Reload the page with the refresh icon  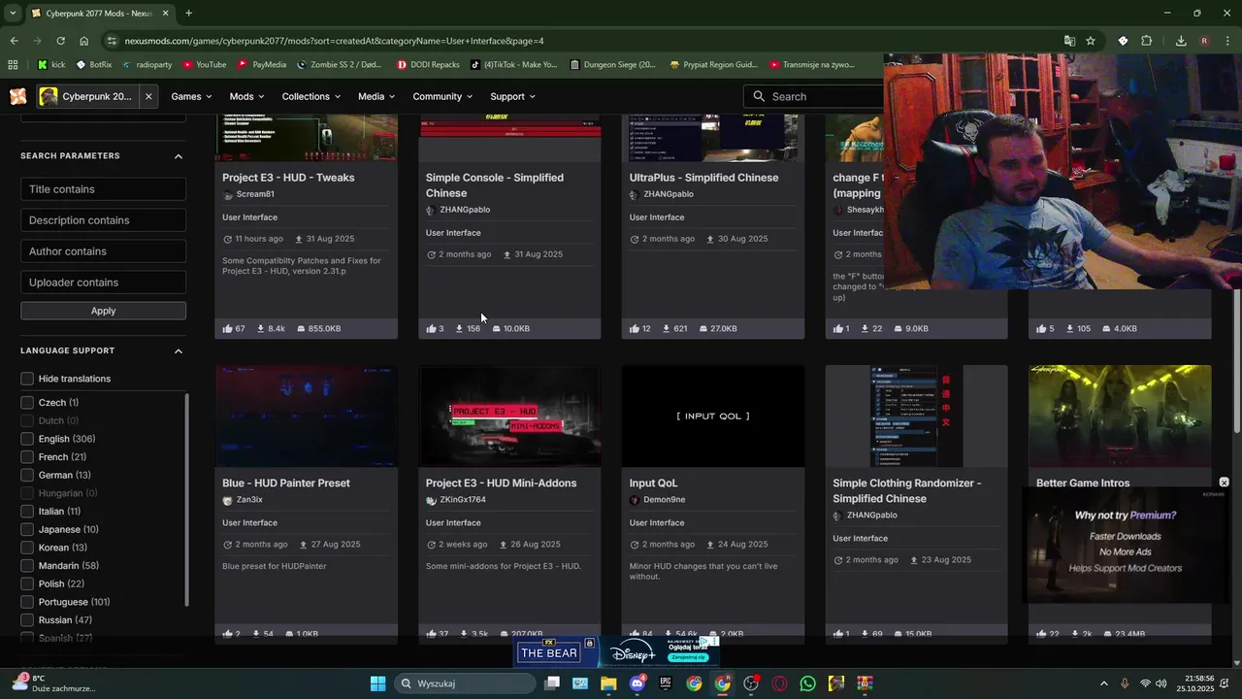pyautogui.click(x=60, y=41)
